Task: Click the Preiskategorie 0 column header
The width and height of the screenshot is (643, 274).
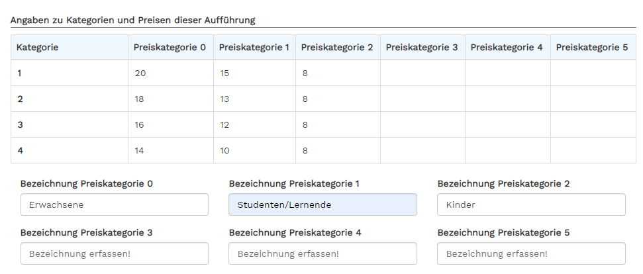Action: (171, 48)
